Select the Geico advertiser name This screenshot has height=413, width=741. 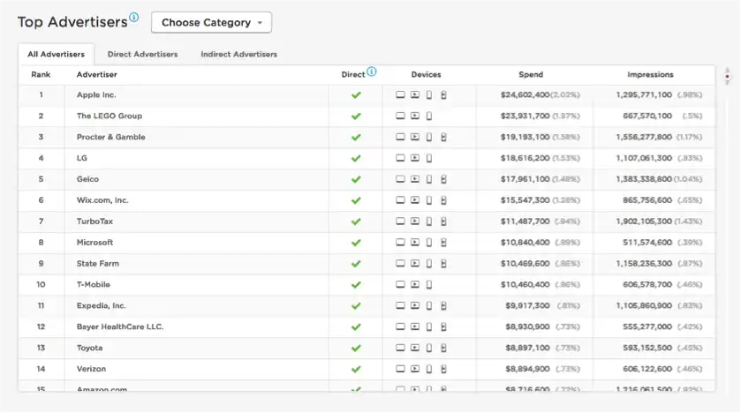tap(87, 179)
